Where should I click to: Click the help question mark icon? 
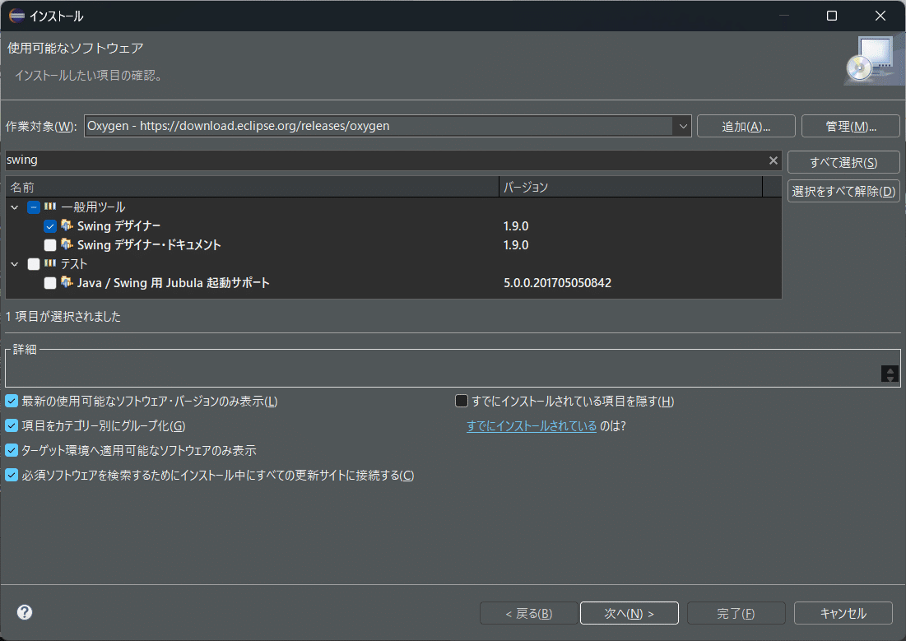coord(24,612)
